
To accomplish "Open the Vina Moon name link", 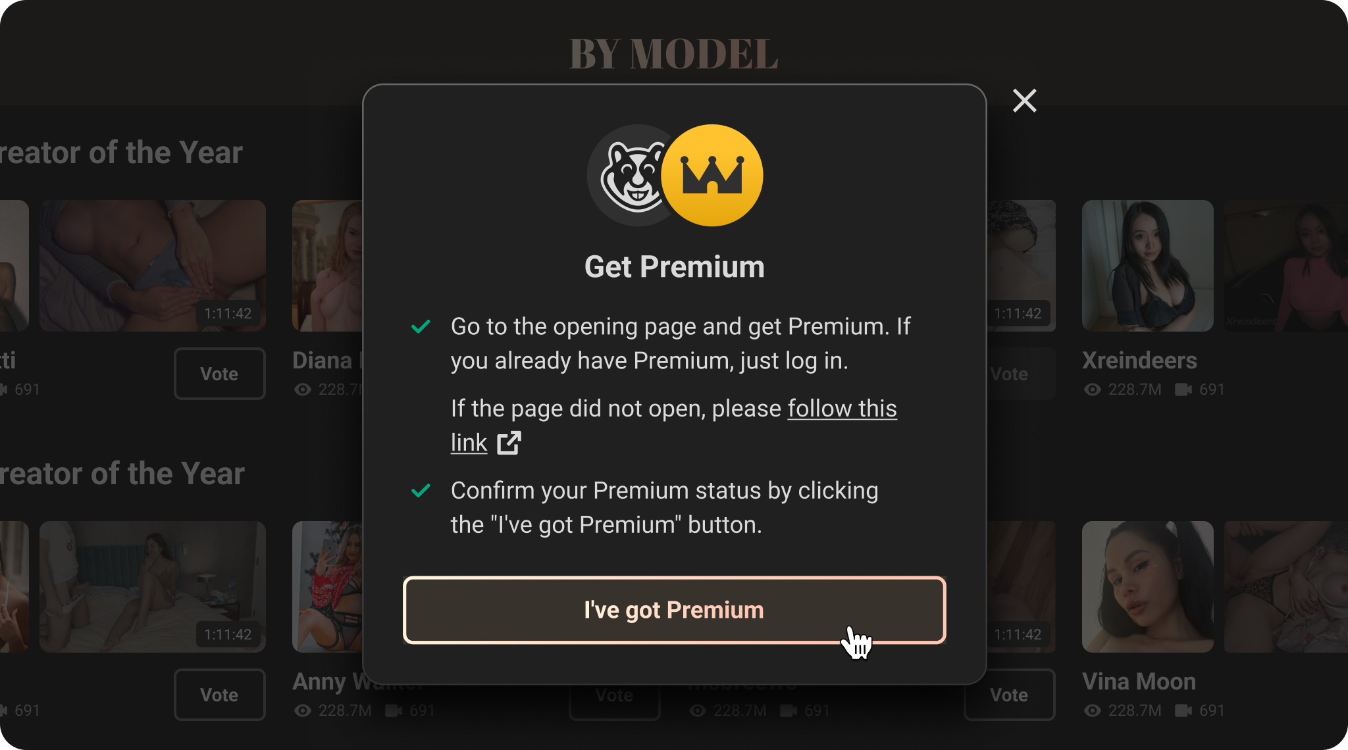I will click(1139, 682).
